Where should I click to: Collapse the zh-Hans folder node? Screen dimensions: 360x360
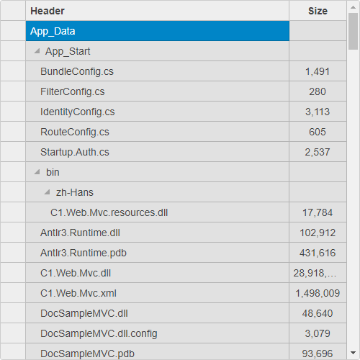click(x=47, y=192)
